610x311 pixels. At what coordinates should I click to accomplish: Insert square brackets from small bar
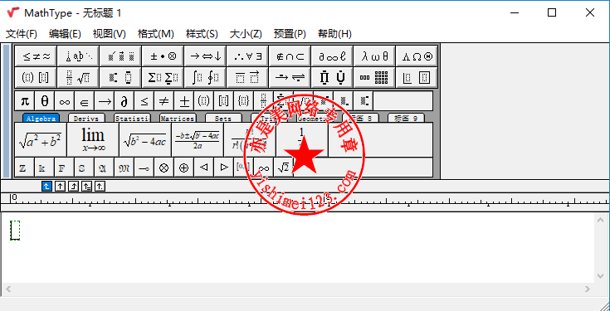click(x=223, y=101)
